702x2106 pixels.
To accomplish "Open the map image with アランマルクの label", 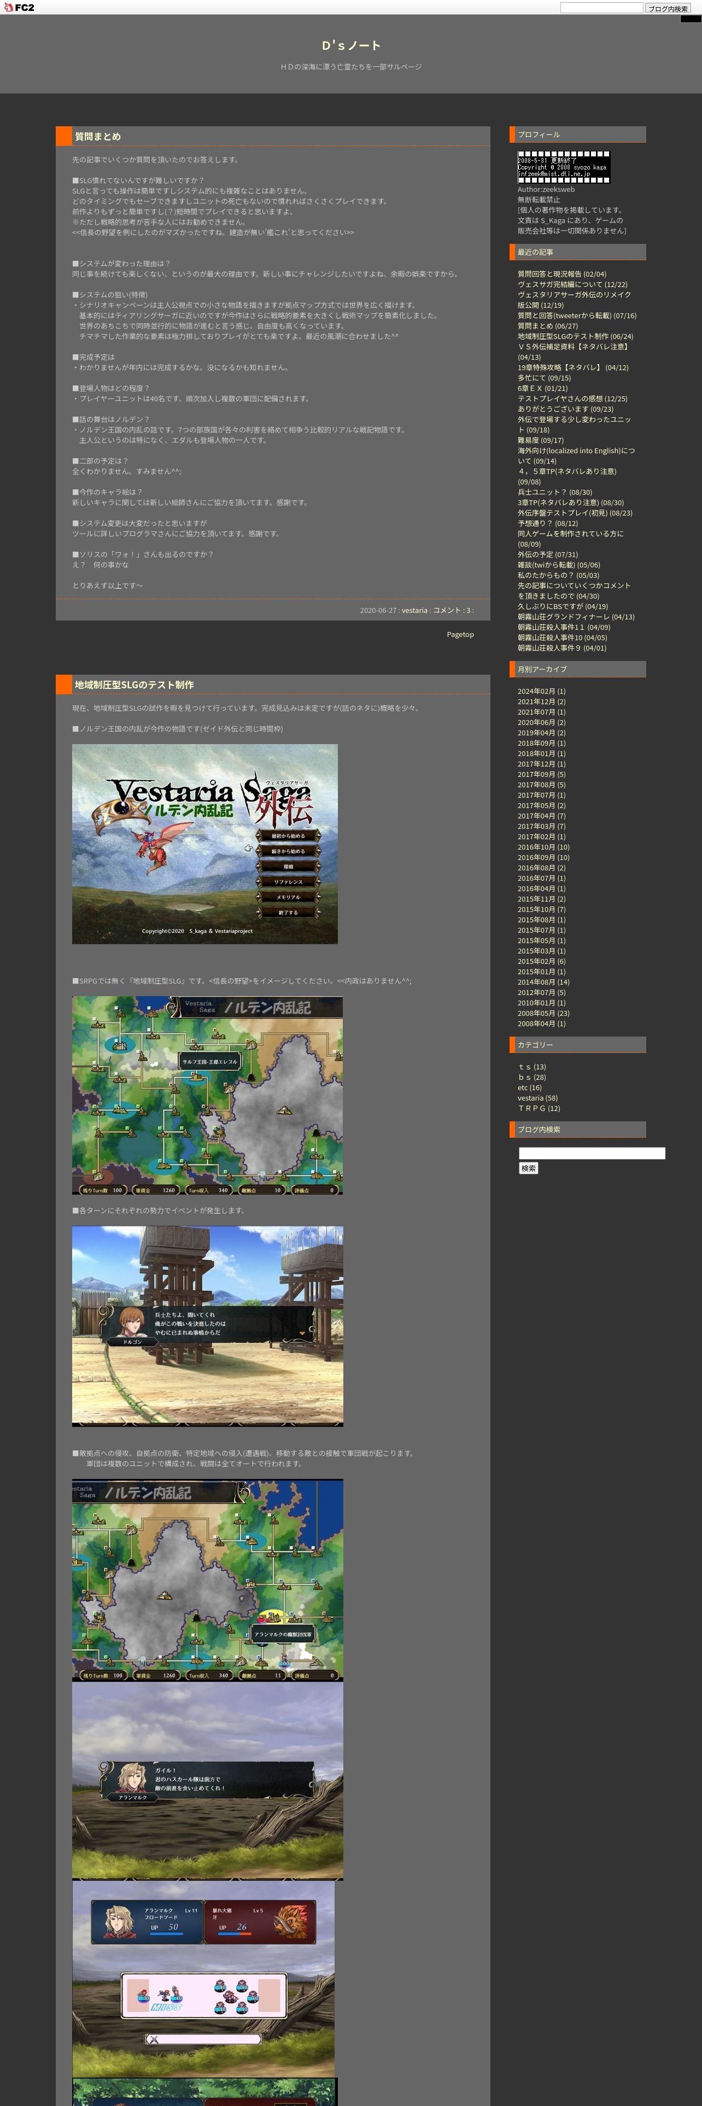I will click(207, 1579).
